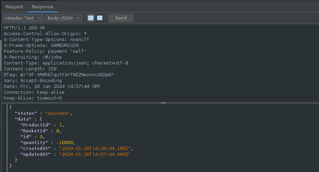The width and height of the screenshot is (319, 172).
Task: Click the HTTP/1.1 200 OK status line
Action: [25, 28]
